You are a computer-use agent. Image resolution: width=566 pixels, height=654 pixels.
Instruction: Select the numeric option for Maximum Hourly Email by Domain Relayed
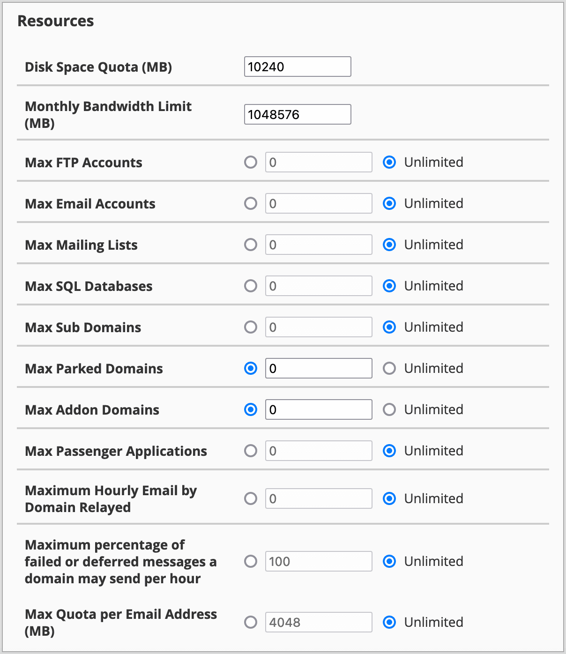(251, 498)
